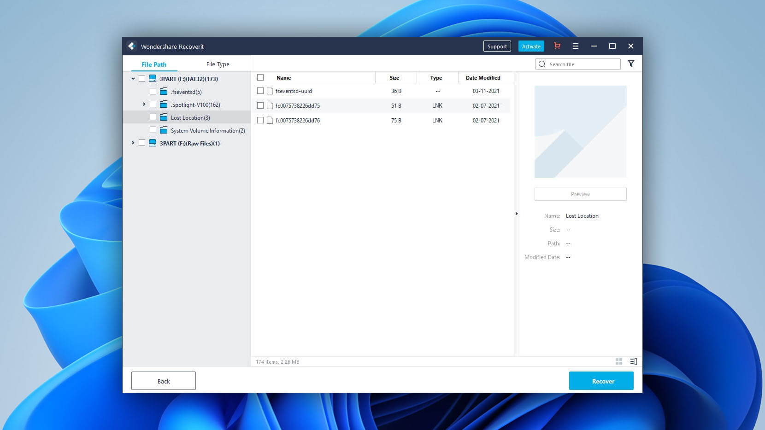Click the 174 items status text
Image resolution: width=765 pixels, height=430 pixels.
click(277, 362)
